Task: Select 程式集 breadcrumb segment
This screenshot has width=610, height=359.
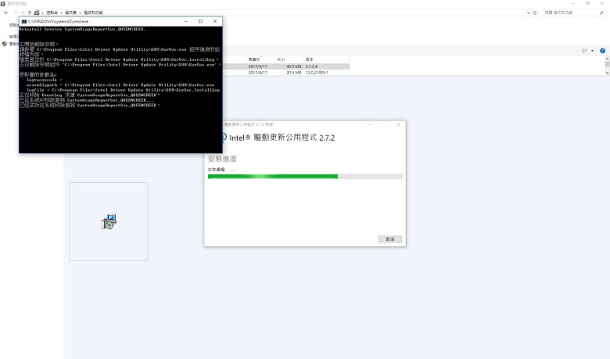Action: coord(70,13)
